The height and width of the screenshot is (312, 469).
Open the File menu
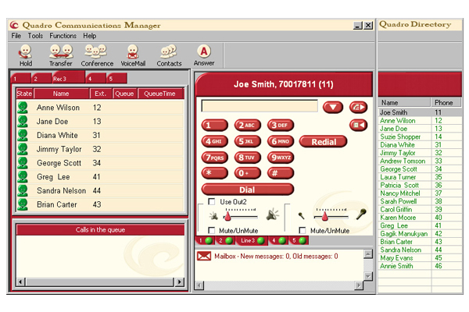[16, 36]
